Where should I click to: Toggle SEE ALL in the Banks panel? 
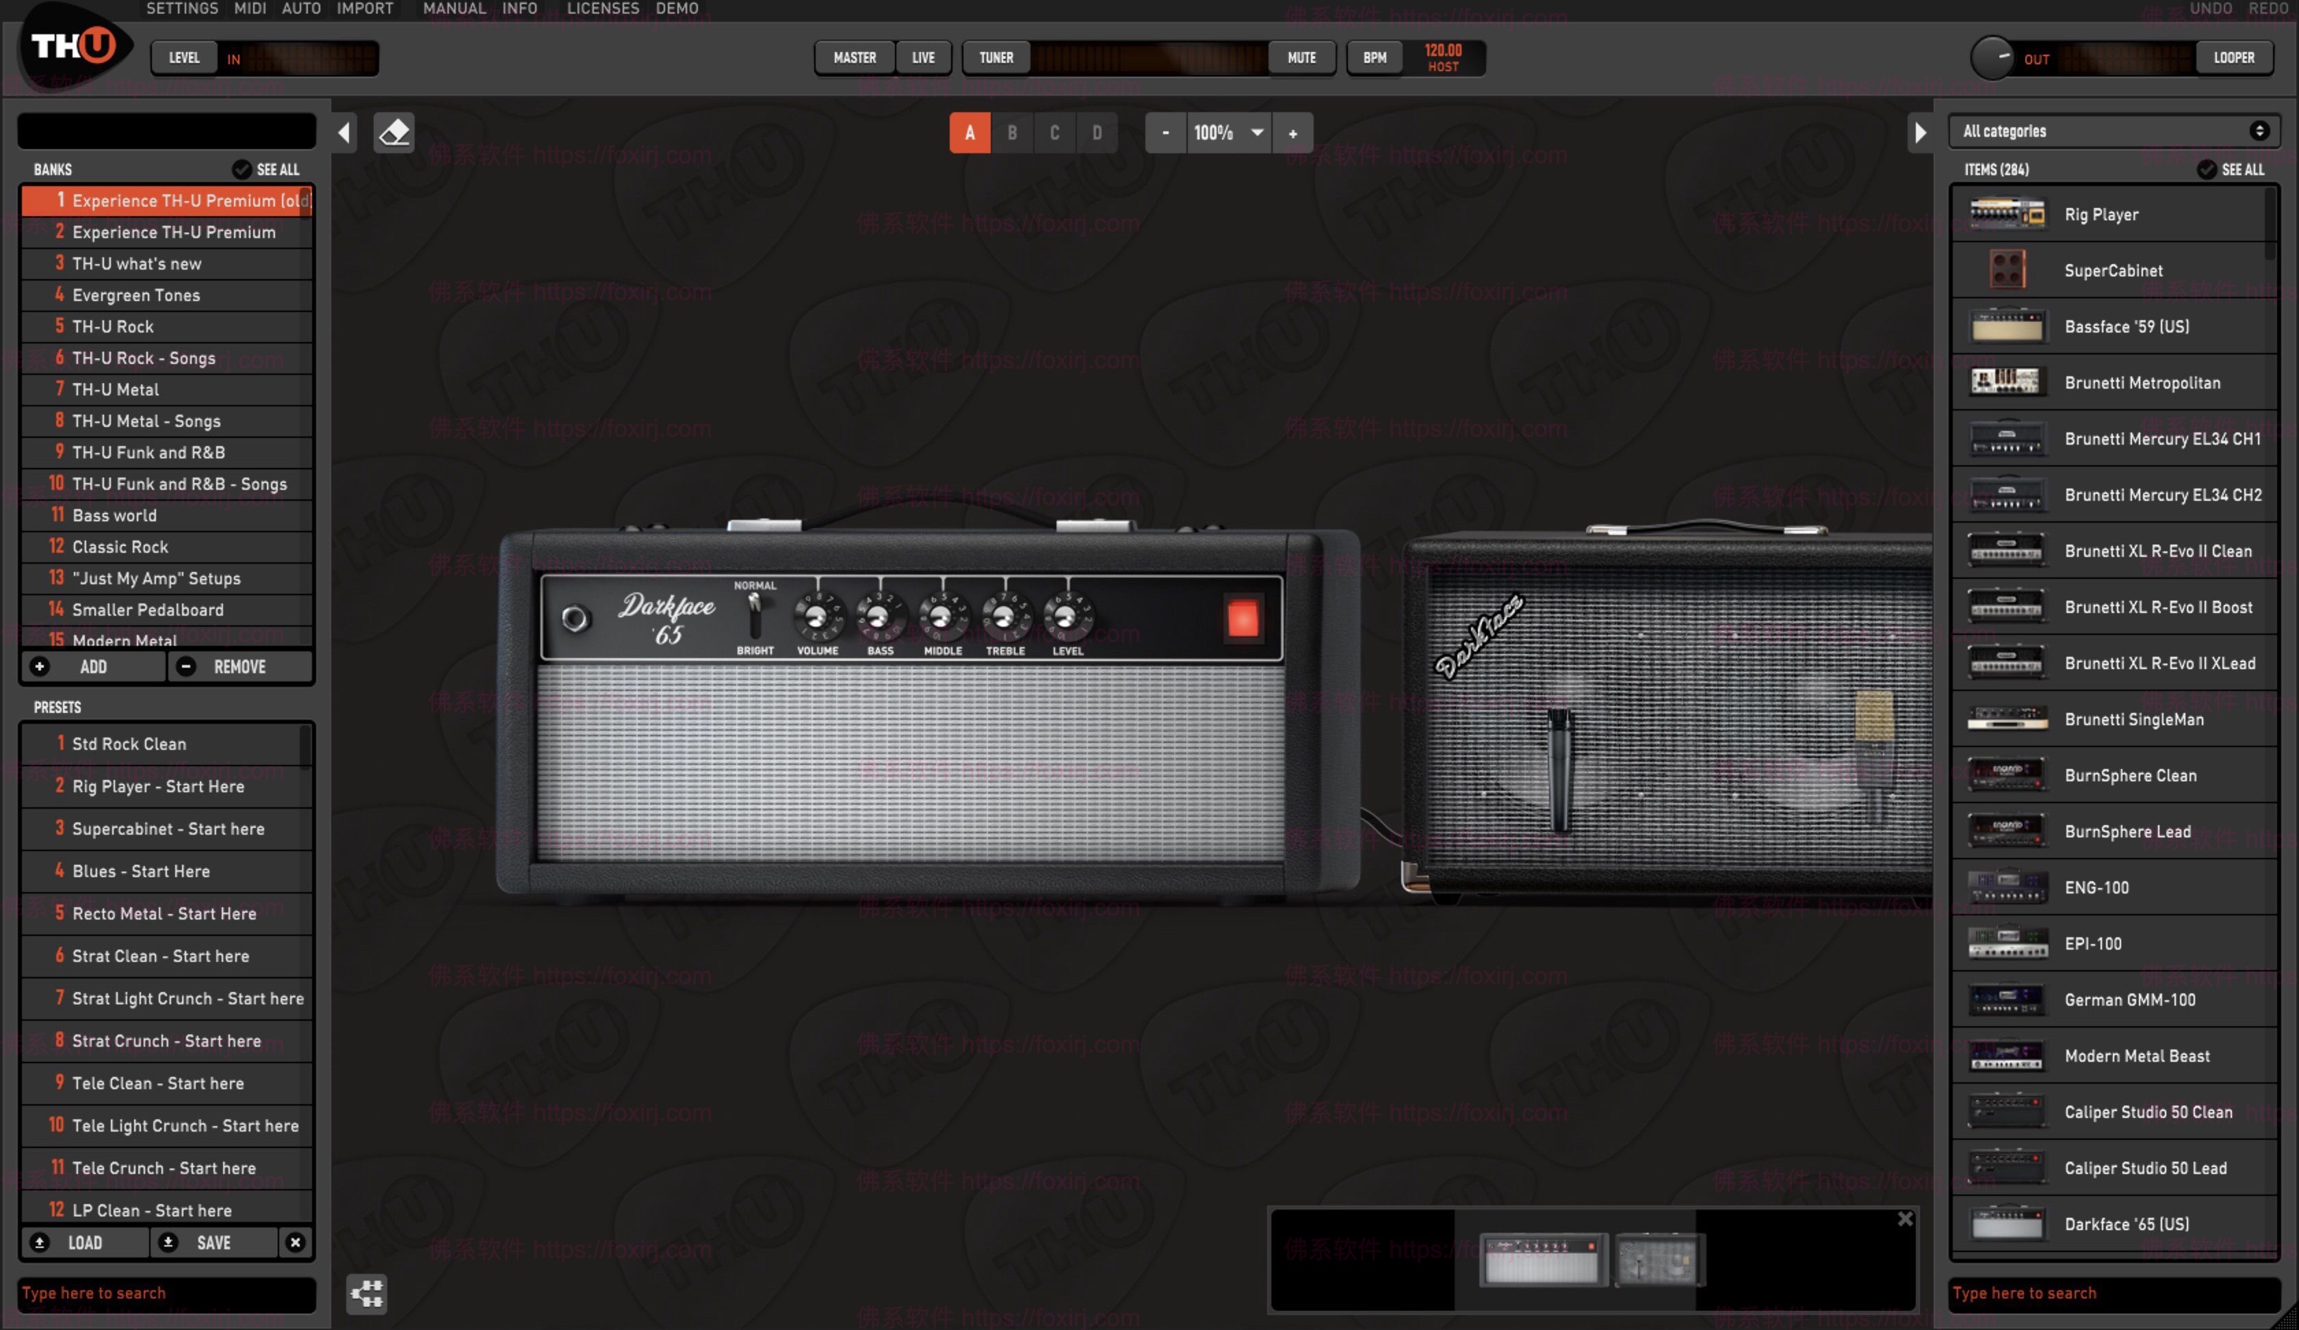[x=265, y=169]
